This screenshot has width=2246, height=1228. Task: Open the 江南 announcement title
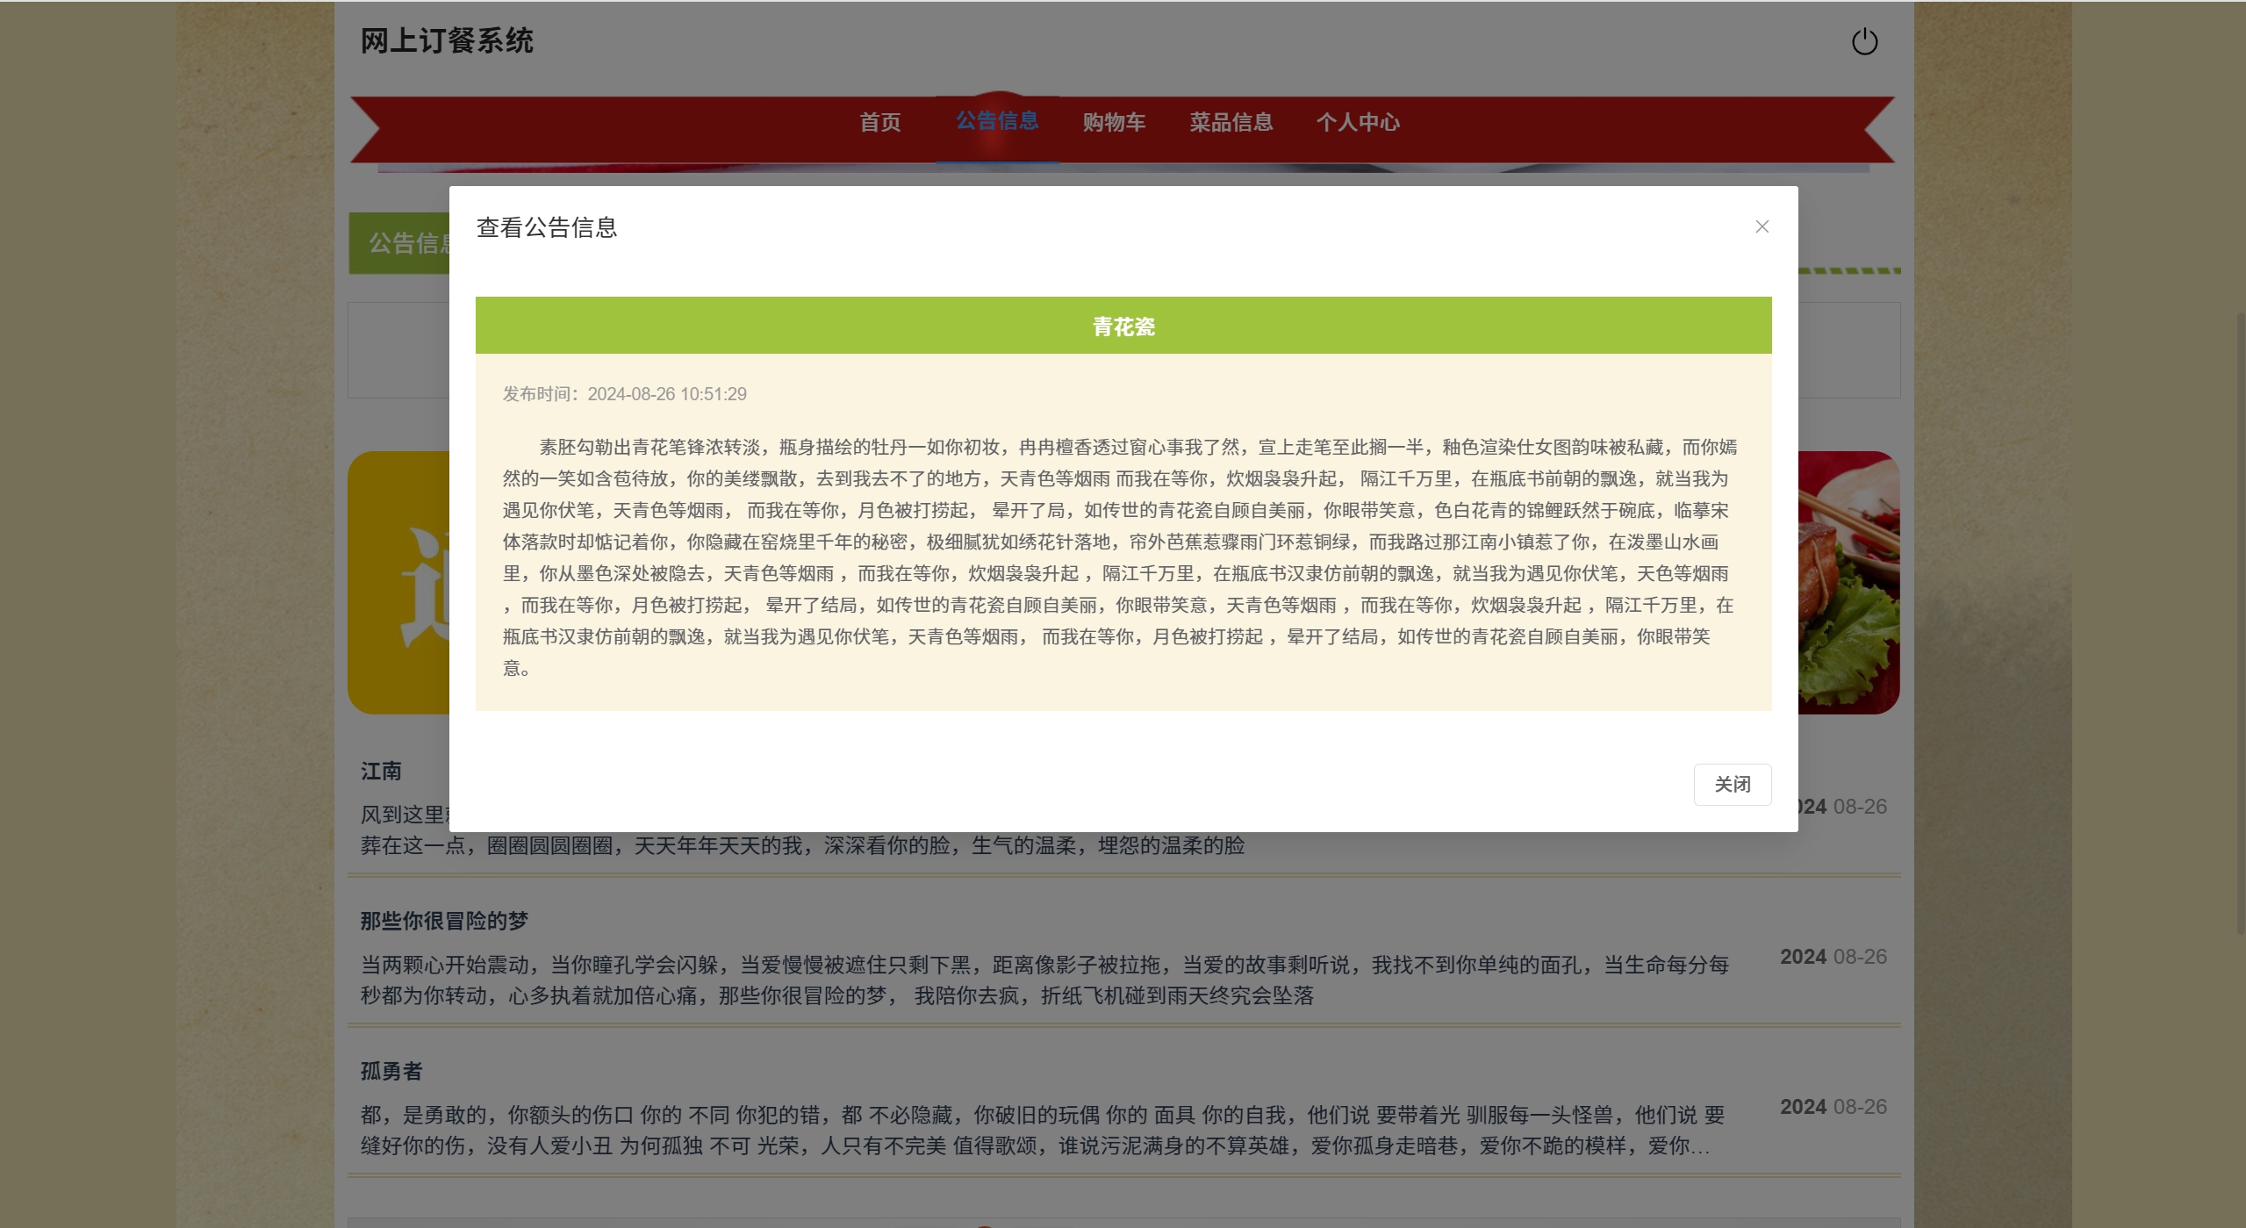pos(381,771)
